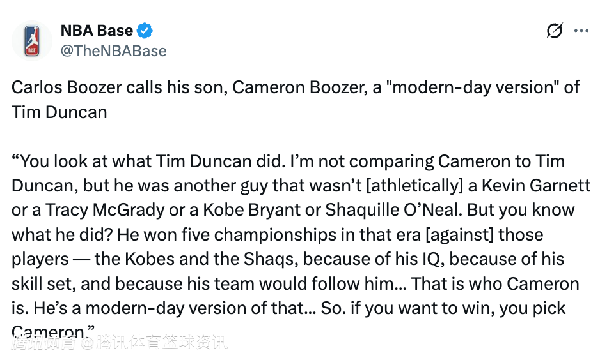Click the NBA Base profile avatar

(32, 40)
